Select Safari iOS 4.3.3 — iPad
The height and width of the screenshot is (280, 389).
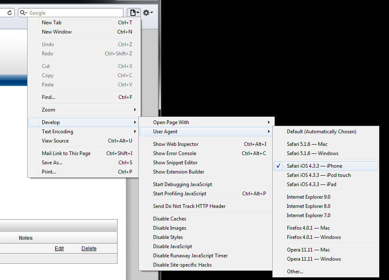click(x=326, y=184)
